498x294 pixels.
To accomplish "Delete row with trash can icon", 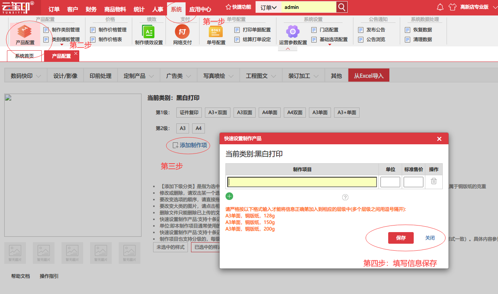I will (x=434, y=181).
